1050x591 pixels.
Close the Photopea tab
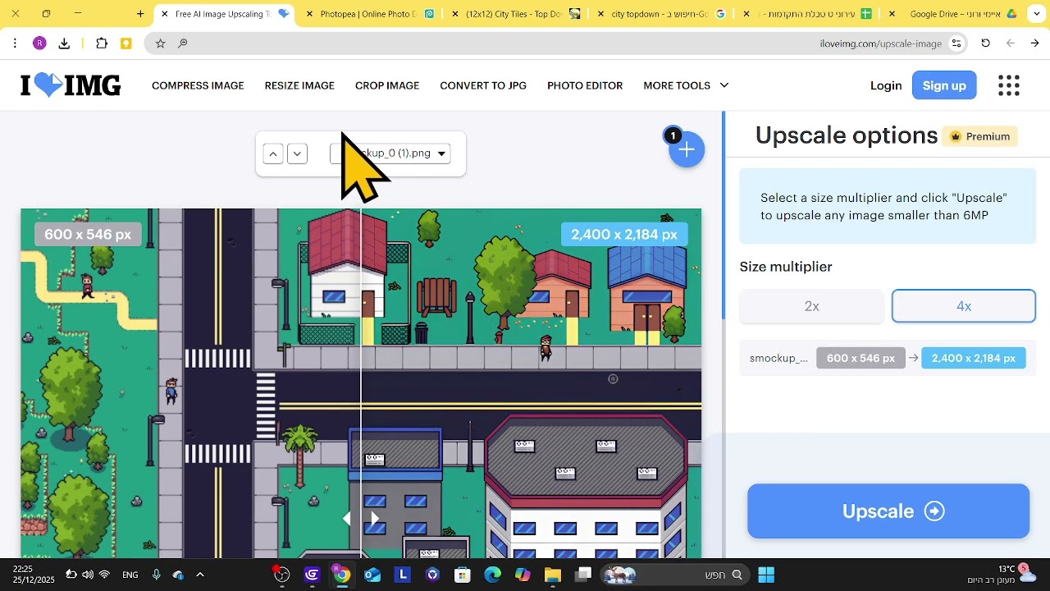tap(308, 14)
